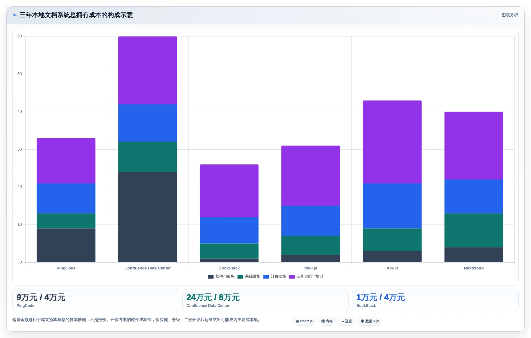This screenshot has width=531, height=338.
Task: Click the Nextcloud x-axis label
Action: (x=474, y=268)
